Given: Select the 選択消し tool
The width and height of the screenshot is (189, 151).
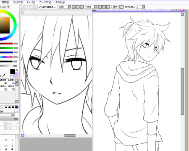Looking at the screenshot, I should pyautogui.click(x=11, y=88).
